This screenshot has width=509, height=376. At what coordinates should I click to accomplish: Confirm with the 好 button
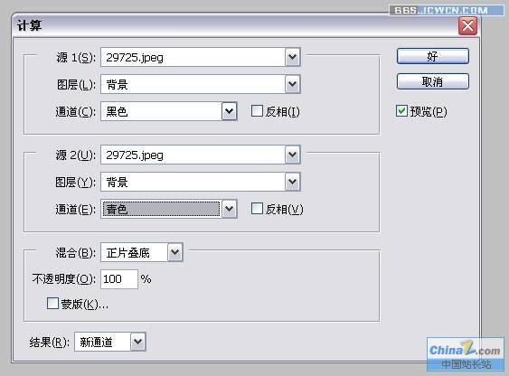point(433,56)
